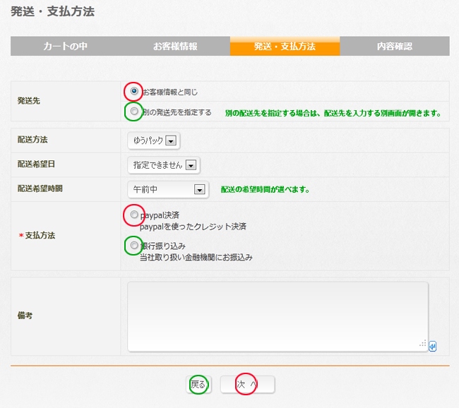This screenshot has width=459, height=408.
Task: Select the お客様情報と同じ radio button
Action: pyautogui.click(x=134, y=92)
